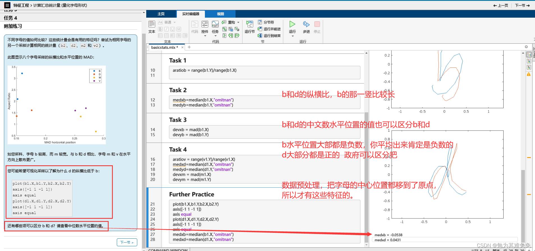535x251 pixels.
Task: Expand the 运行 button dropdown arrow
Action: (x=292, y=36)
